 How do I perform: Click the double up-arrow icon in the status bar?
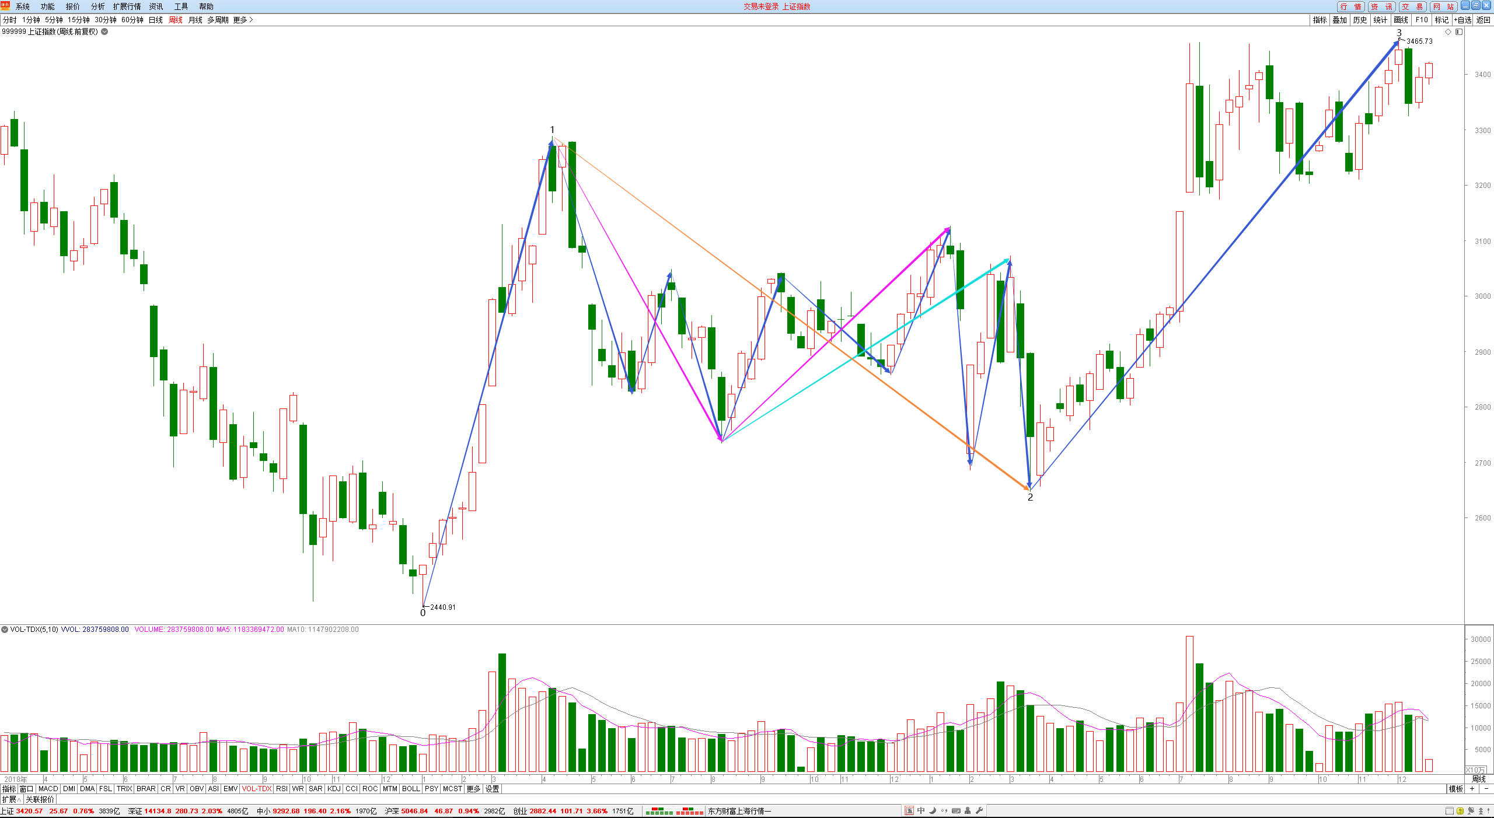point(1481,811)
